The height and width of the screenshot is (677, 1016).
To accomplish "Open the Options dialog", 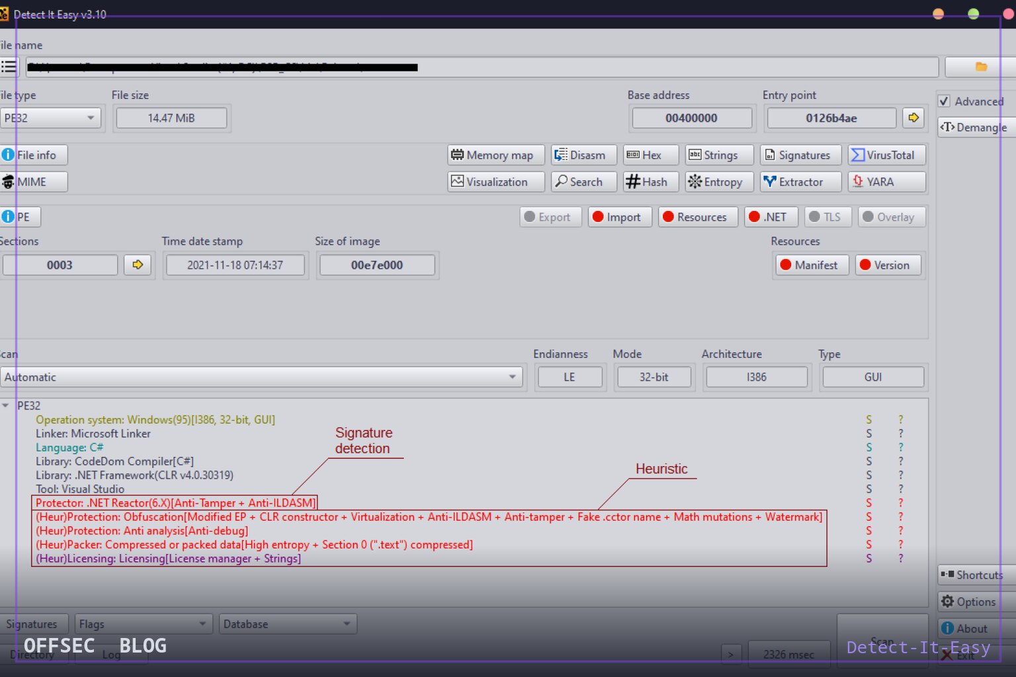I will [976, 602].
